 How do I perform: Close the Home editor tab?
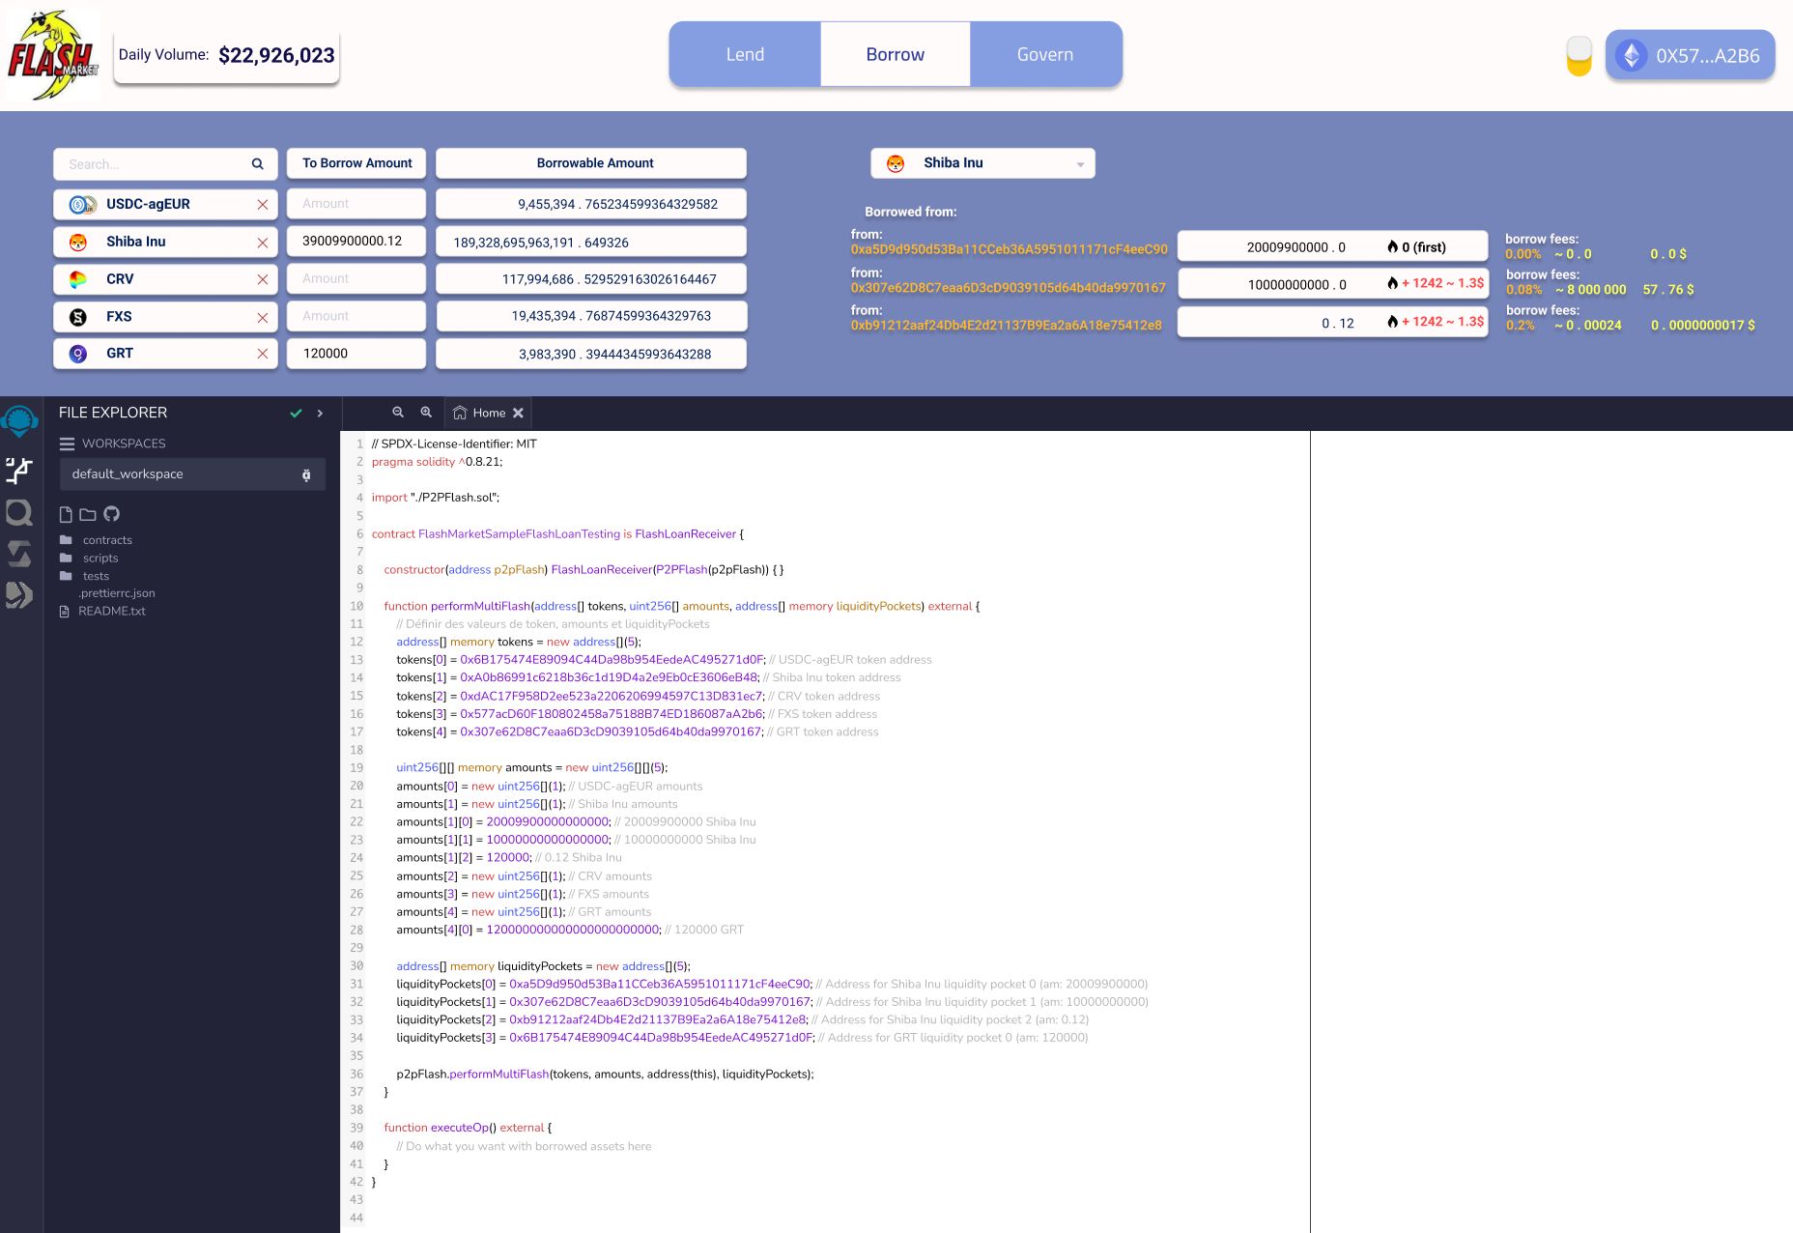click(518, 413)
